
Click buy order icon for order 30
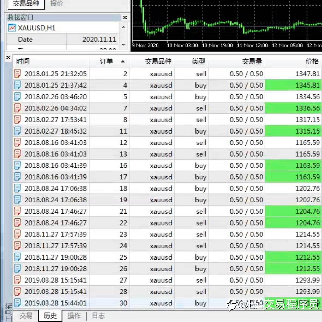pos(17,303)
